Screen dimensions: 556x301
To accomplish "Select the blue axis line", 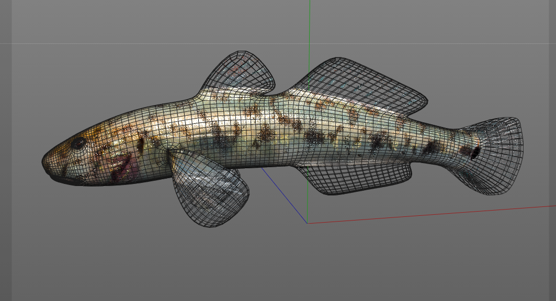I will click(285, 196).
